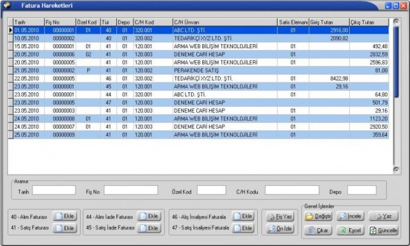Export the list with Excel button
The height and width of the screenshot is (246, 410).
tap(350, 230)
